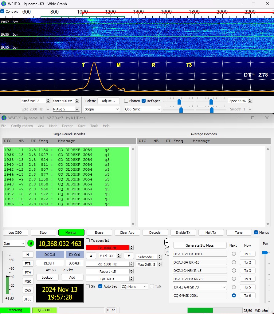Screen dimensions: 274x314
Task: Click the green S split-operation indicator icon
Action: (x=30, y=243)
